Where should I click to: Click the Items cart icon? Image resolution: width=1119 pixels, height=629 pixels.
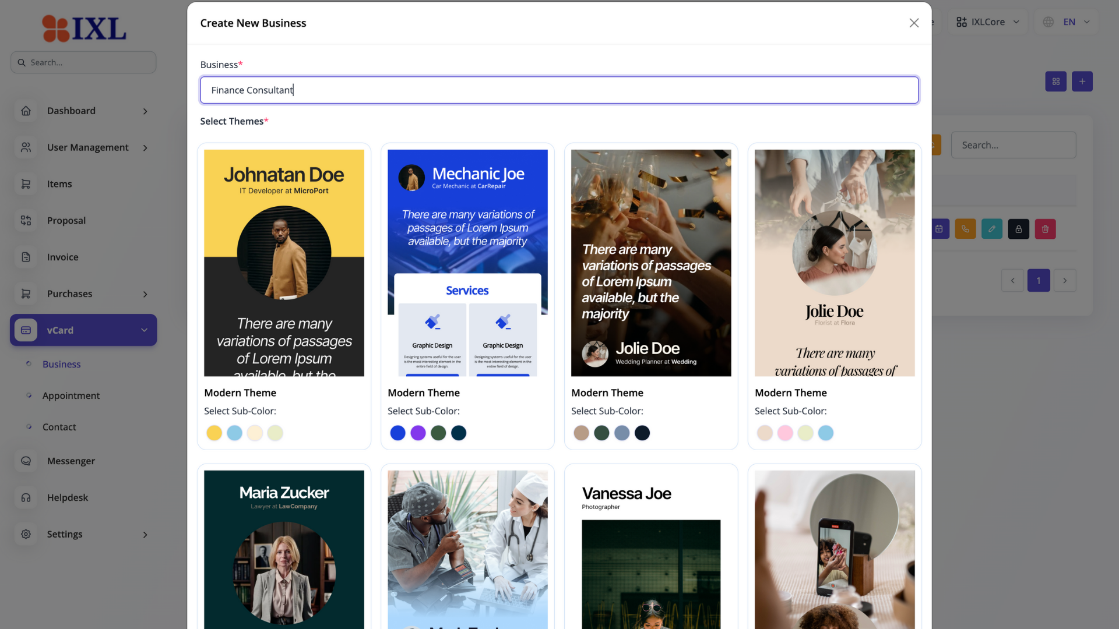26,184
